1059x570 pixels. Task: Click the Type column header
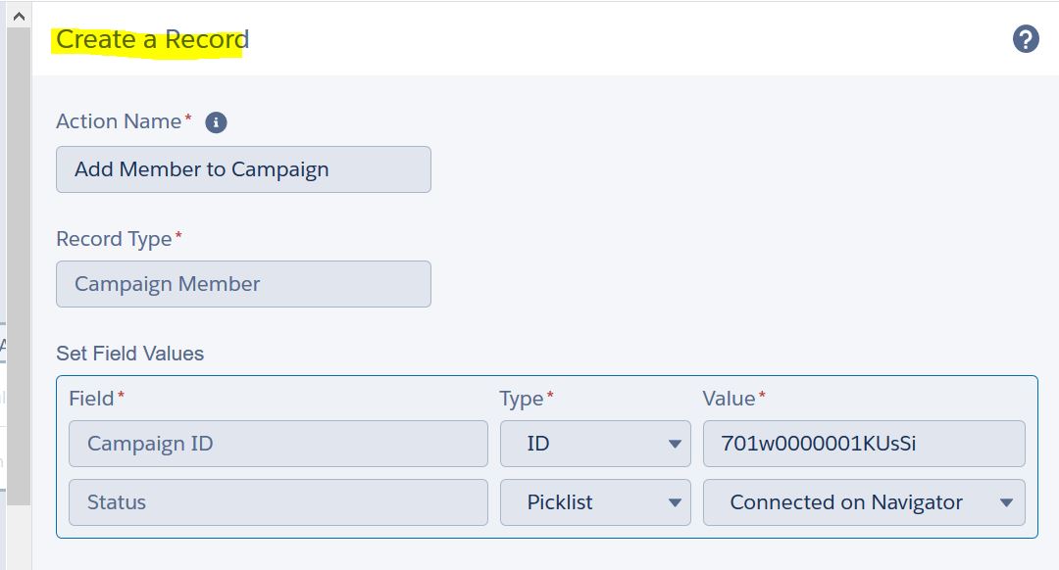522,399
